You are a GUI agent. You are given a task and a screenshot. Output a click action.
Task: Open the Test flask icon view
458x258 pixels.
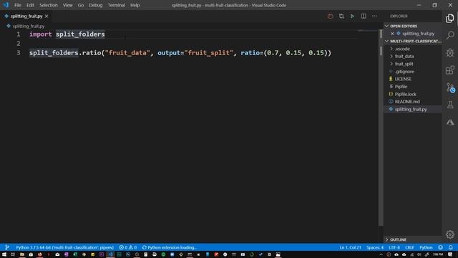click(450, 105)
